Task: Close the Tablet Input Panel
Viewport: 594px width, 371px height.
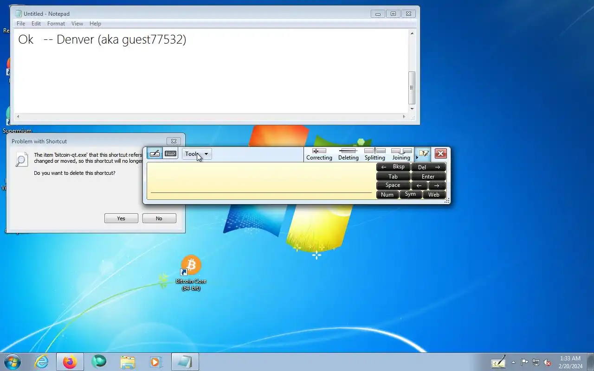Action: (440, 154)
